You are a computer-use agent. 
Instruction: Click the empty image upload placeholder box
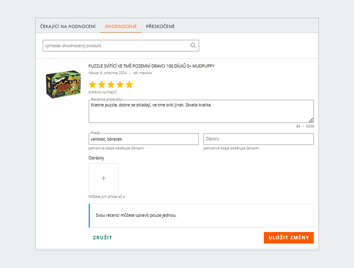point(104,178)
